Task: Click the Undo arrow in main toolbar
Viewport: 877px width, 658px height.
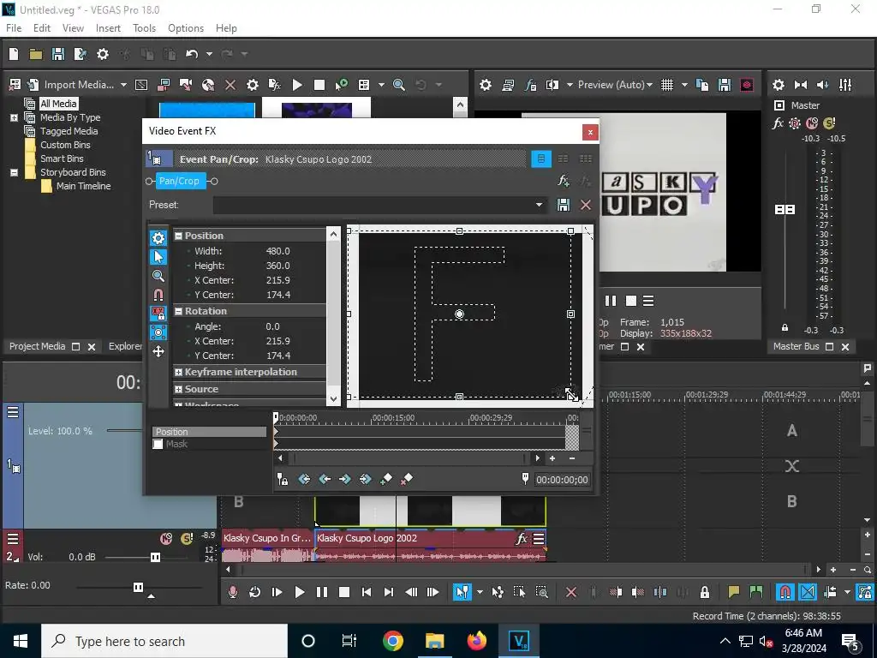Action: click(192, 54)
